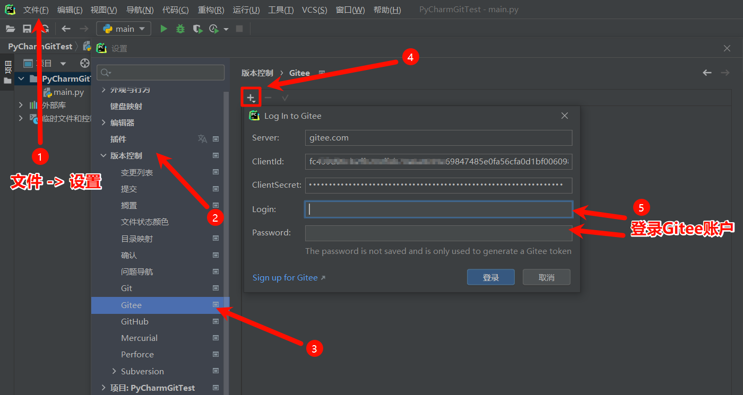Select the Mercurial settings page
Image resolution: width=743 pixels, height=395 pixels.
(139, 338)
